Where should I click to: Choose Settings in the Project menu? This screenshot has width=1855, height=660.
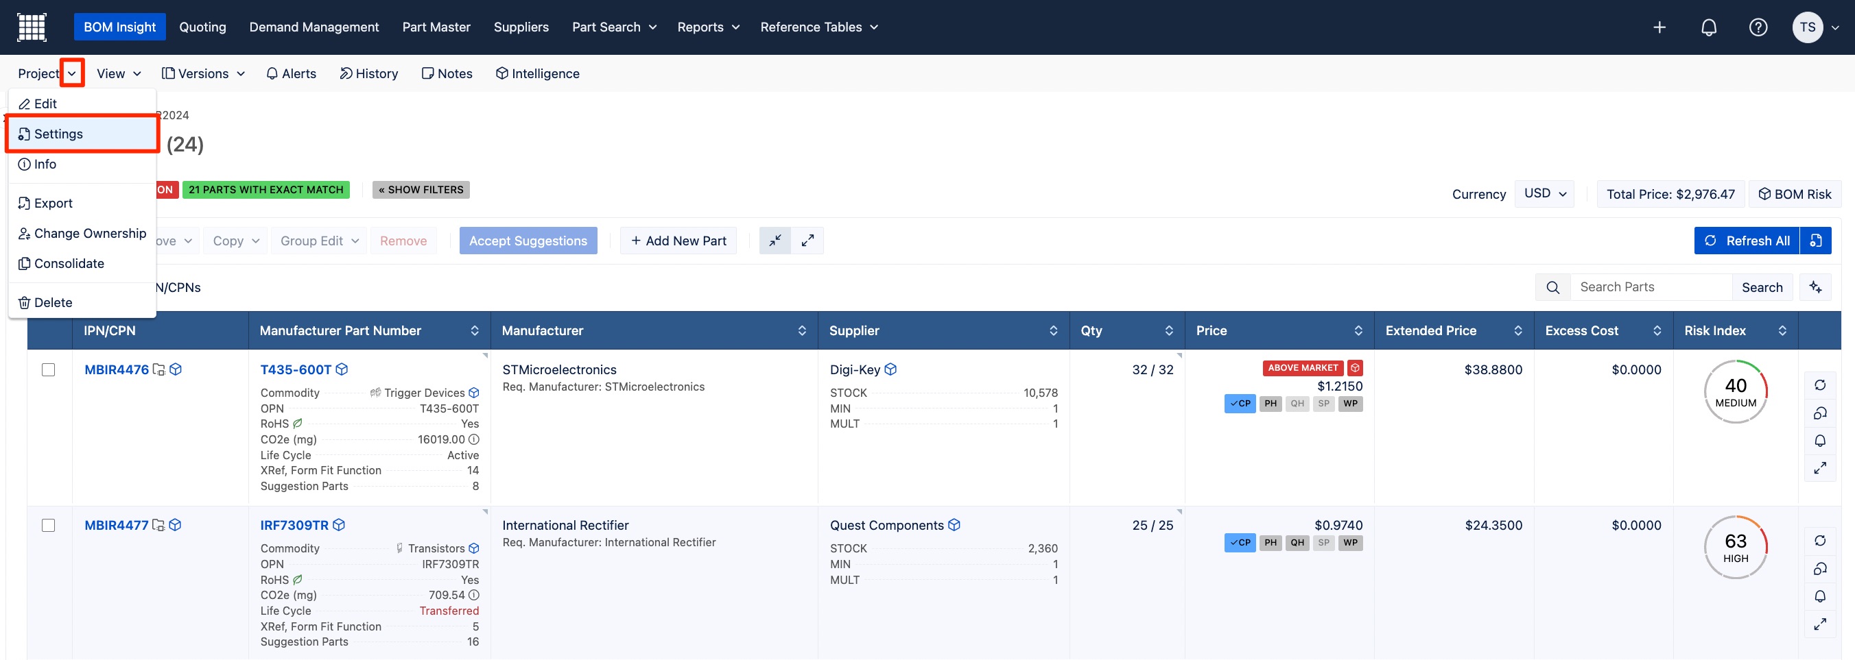point(82,134)
